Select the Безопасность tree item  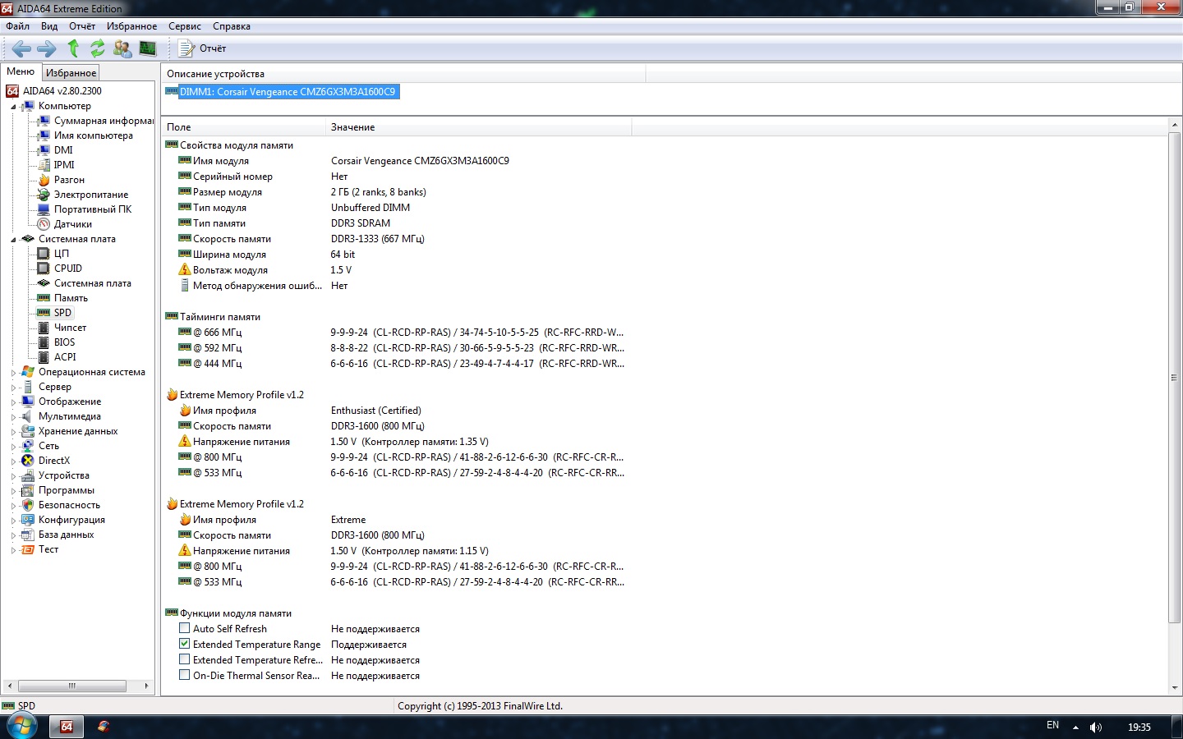pos(69,505)
